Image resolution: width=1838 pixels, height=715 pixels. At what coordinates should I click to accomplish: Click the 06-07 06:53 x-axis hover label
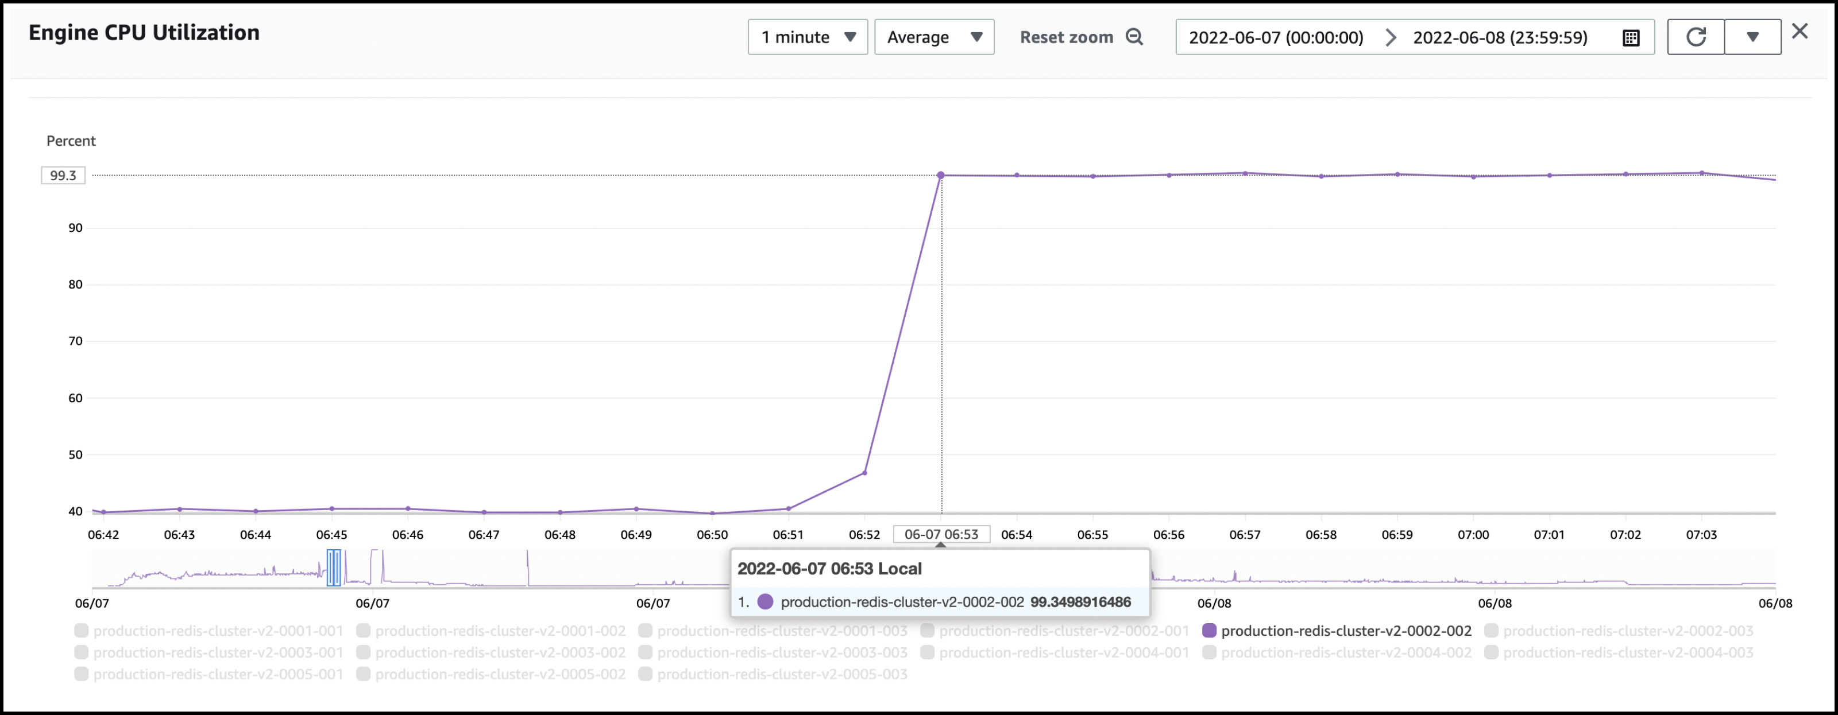(x=941, y=535)
